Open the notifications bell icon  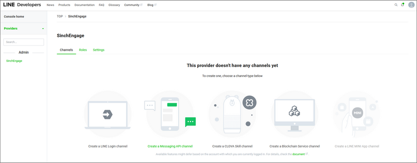pos(403,5)
